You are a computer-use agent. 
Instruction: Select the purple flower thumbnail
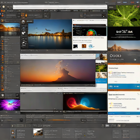coord(10,105)
